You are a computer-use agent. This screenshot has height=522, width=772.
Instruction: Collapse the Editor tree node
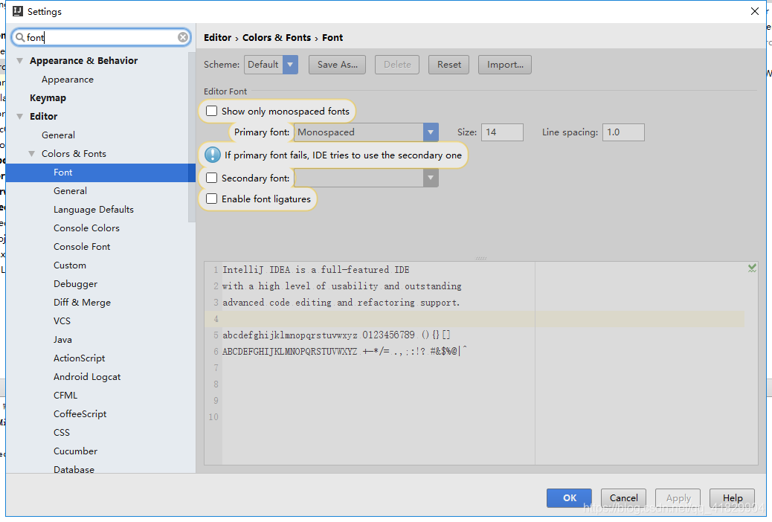[x=19, y=116]
